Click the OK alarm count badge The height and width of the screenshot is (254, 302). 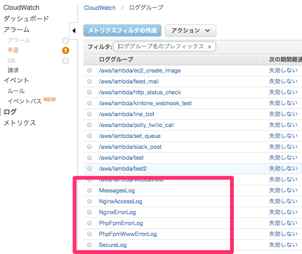click(65, 61)
